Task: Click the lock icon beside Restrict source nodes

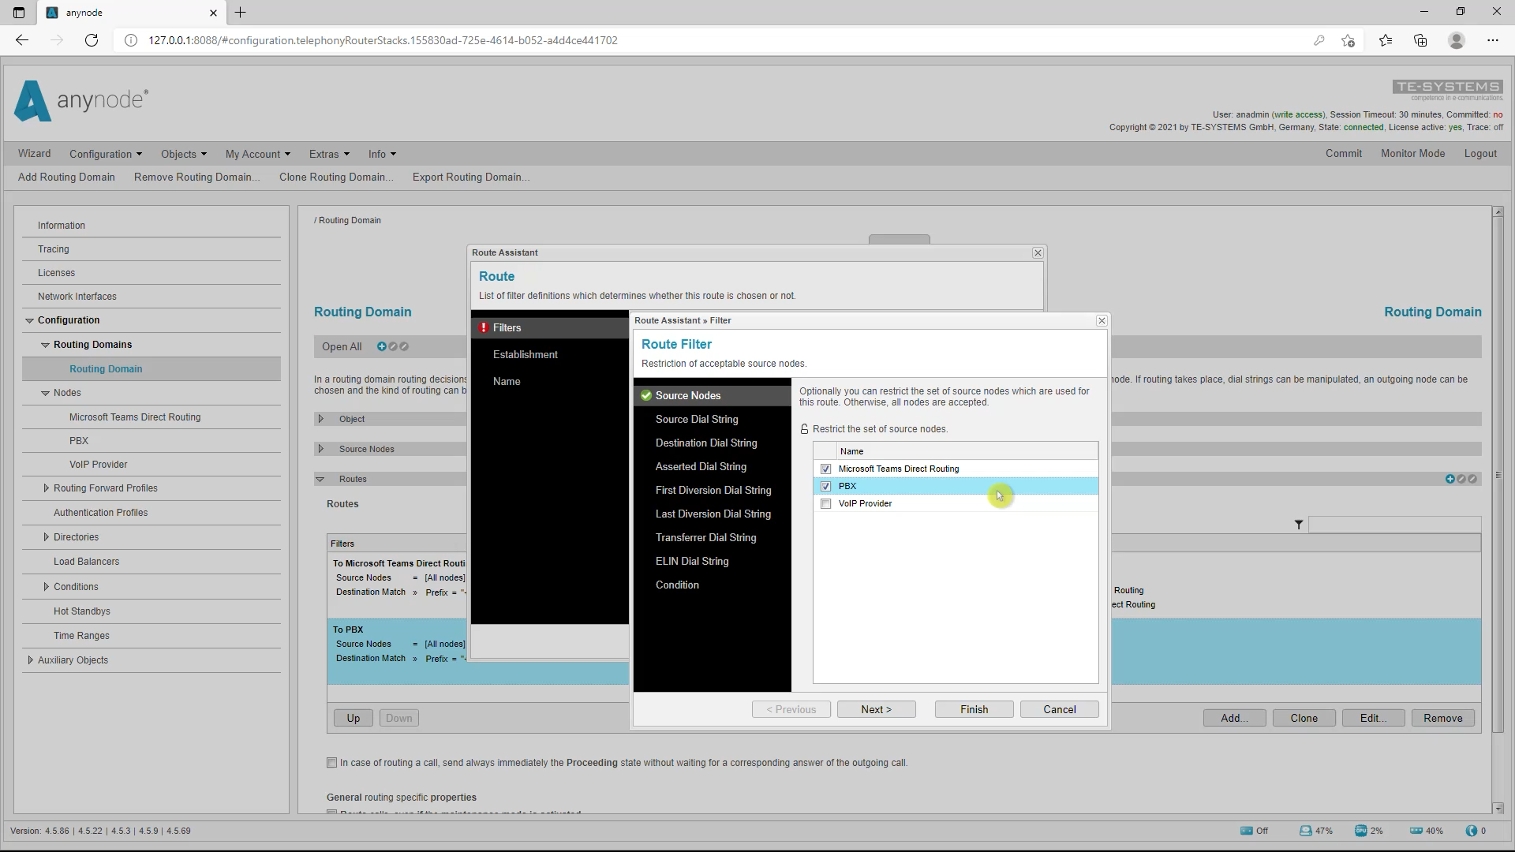Action: pyautogui.click(x=804, y=429)
